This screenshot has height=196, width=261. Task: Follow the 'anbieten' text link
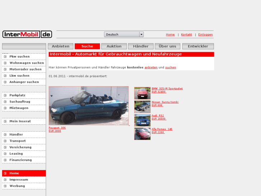tap(151, 67)
